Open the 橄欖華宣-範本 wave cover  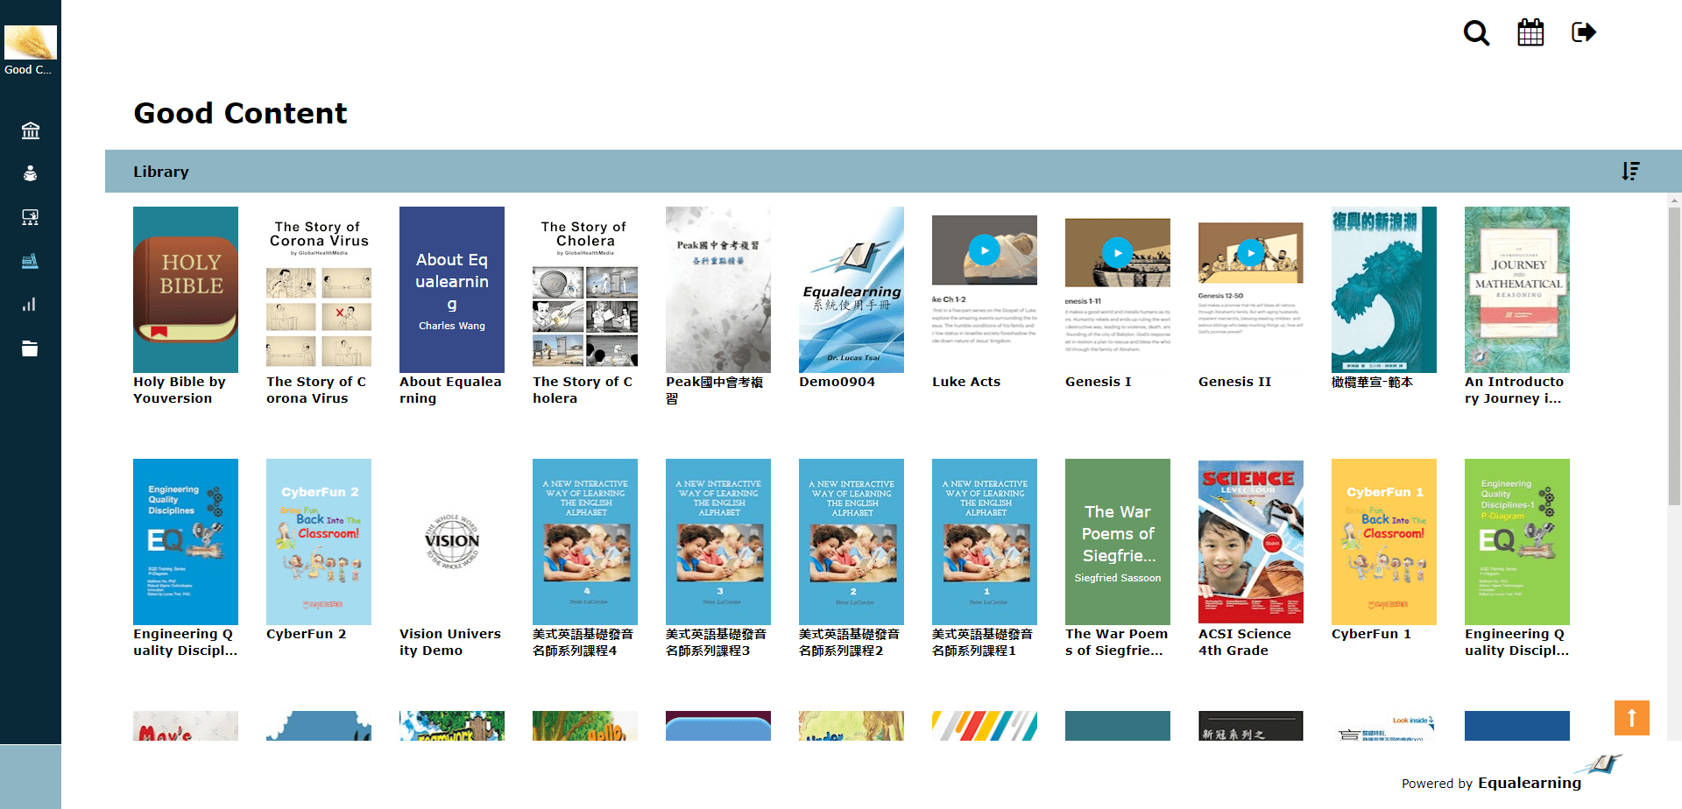point(1384,290)
